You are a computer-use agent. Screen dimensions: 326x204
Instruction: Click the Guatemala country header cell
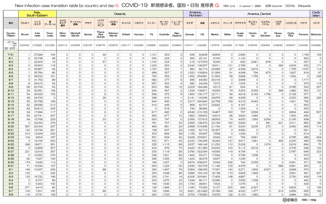tap(240, 35)
